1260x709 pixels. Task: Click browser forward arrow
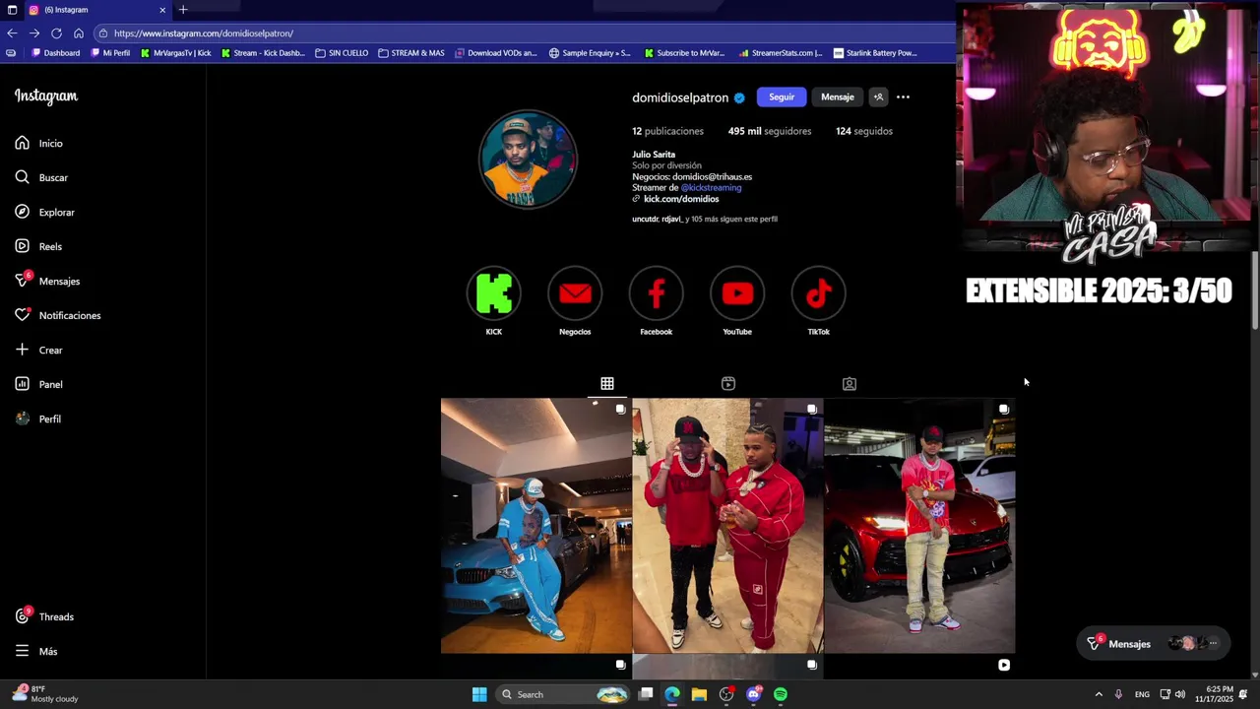click(x=34, y=33)
